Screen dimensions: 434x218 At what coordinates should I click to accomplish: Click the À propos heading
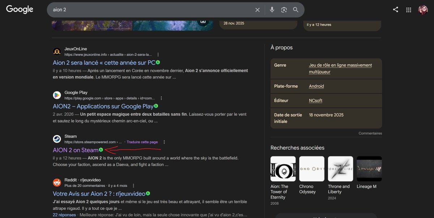(x=281, y=47)
